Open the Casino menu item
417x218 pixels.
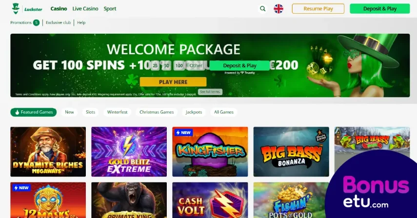[59, 9]
